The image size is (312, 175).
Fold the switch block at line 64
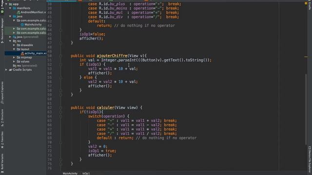pos(60,116)
